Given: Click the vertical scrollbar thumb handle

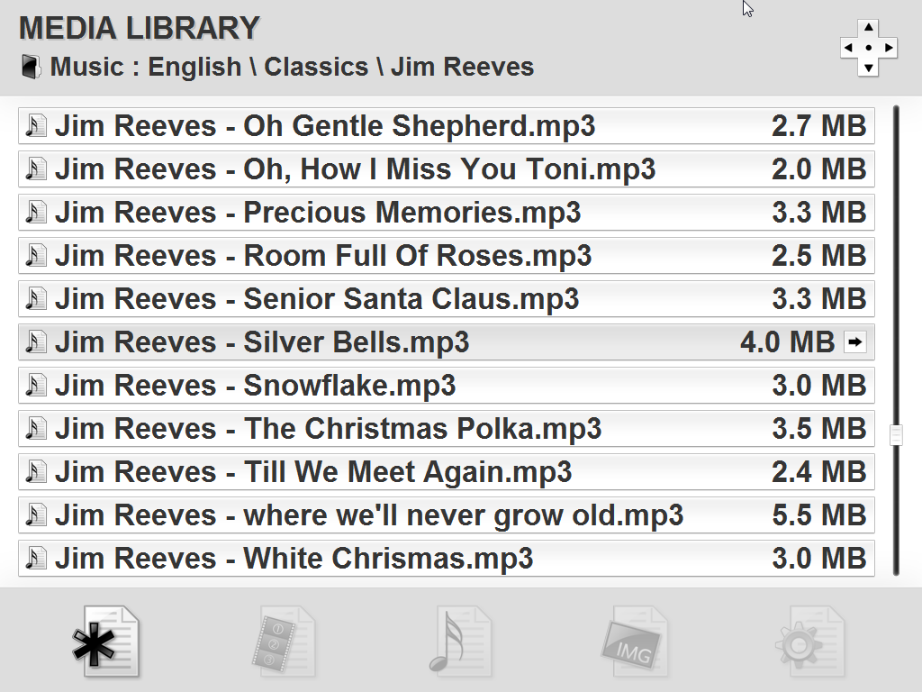Looking at the screenshot, I should coord(896,435).
